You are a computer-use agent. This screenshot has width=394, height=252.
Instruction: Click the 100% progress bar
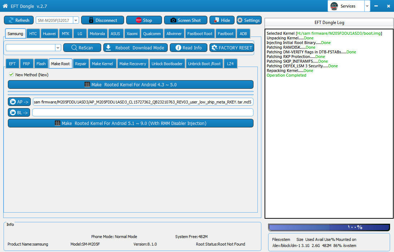tap(329, 227)
